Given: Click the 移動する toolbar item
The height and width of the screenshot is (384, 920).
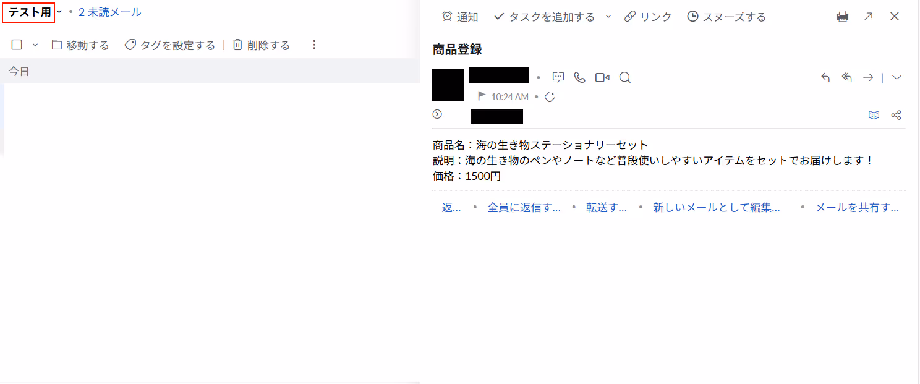Looking at the screenshot, I should (x=80, y=45).
